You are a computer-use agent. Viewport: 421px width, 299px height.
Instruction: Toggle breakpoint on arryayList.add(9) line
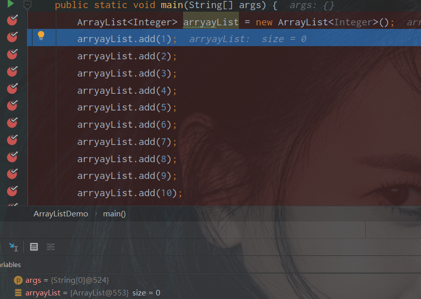12,174
